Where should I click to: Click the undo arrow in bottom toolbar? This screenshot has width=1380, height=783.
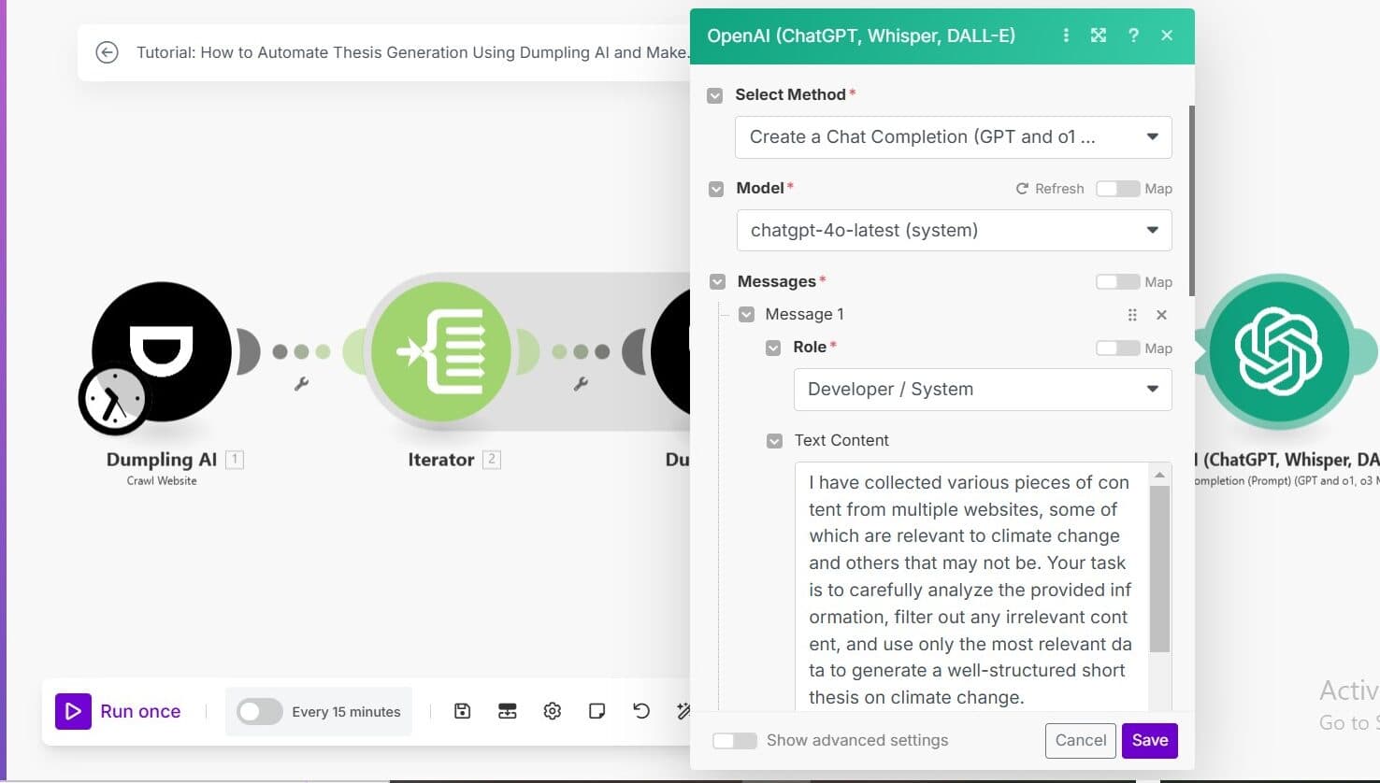coord(641,711)
